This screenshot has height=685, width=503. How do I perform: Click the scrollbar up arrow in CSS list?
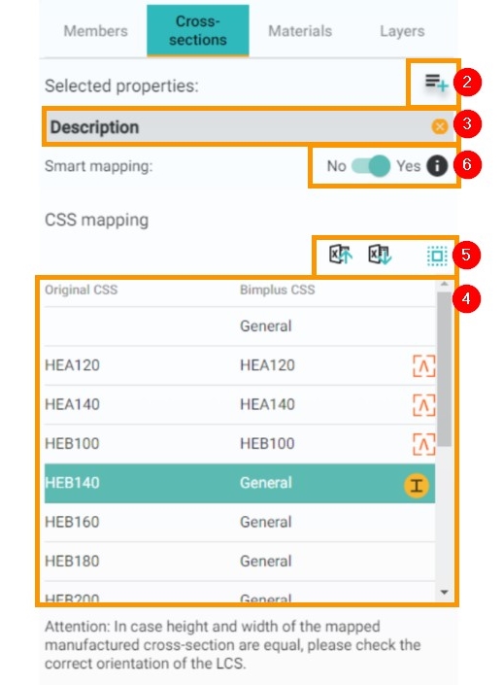coord(445,285)
